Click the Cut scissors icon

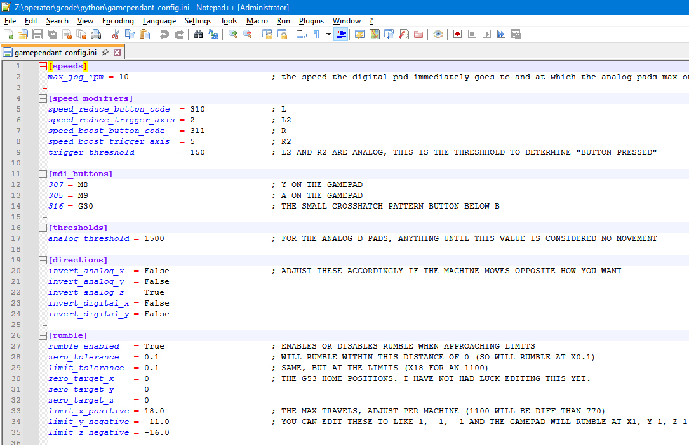(115, 34)
